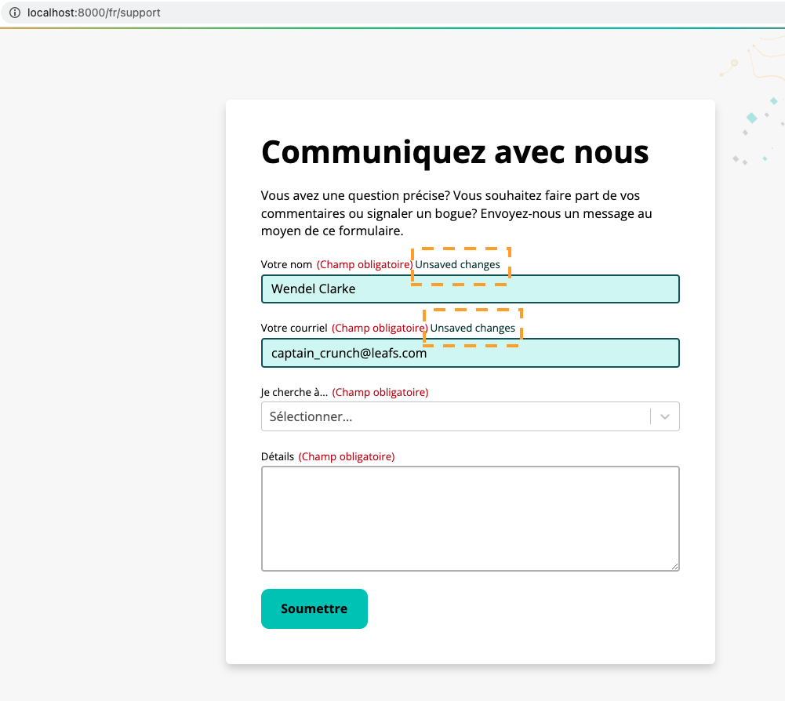Click Champ obligatoire text next to Votre nom
Screen dimensions: 785x701
(365, 264)
